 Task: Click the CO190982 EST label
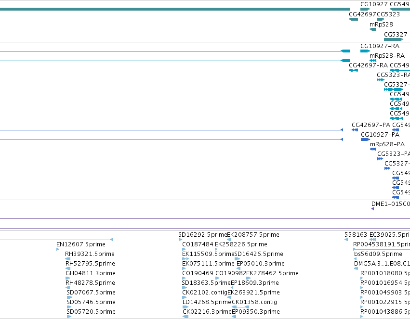(231, 273)
